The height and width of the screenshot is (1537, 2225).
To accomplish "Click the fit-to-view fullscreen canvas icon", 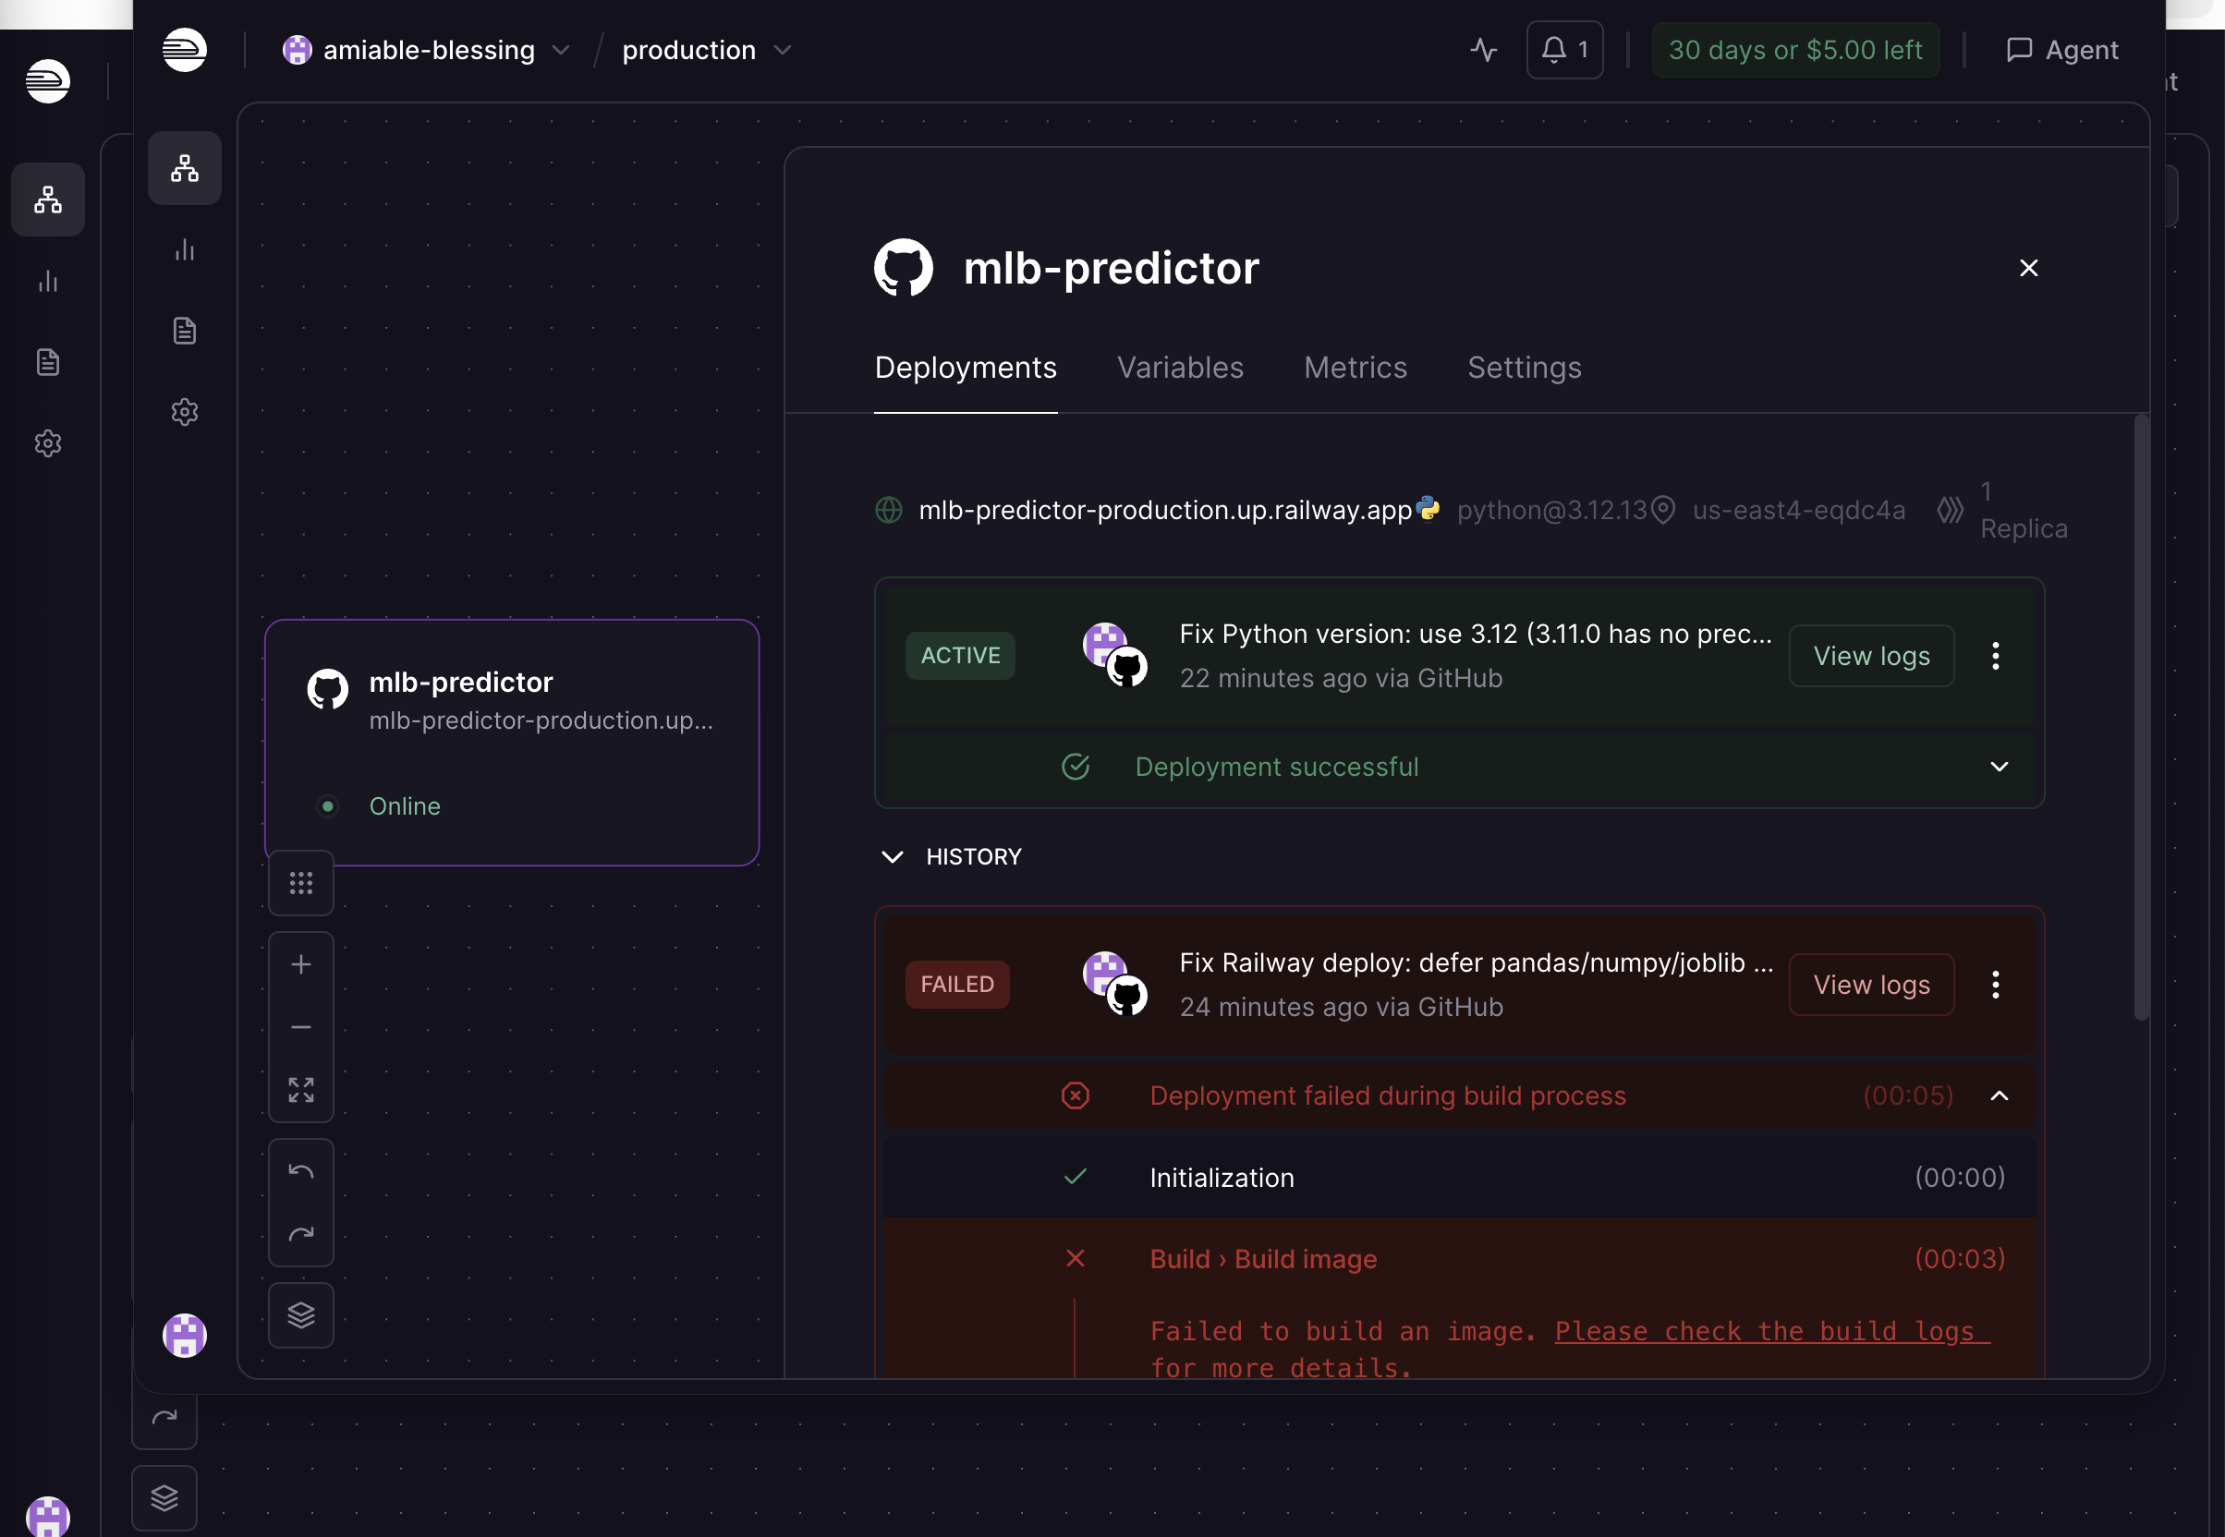I will coord(300,1090).
